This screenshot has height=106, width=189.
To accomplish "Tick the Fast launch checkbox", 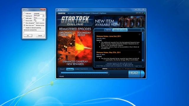I will 25,16.
